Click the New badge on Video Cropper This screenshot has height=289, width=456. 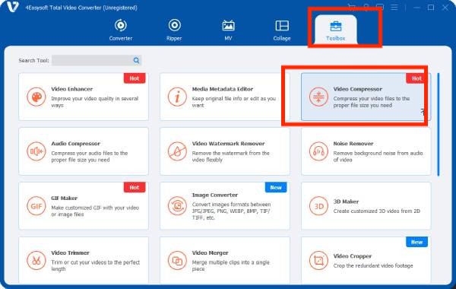point(416,242)
